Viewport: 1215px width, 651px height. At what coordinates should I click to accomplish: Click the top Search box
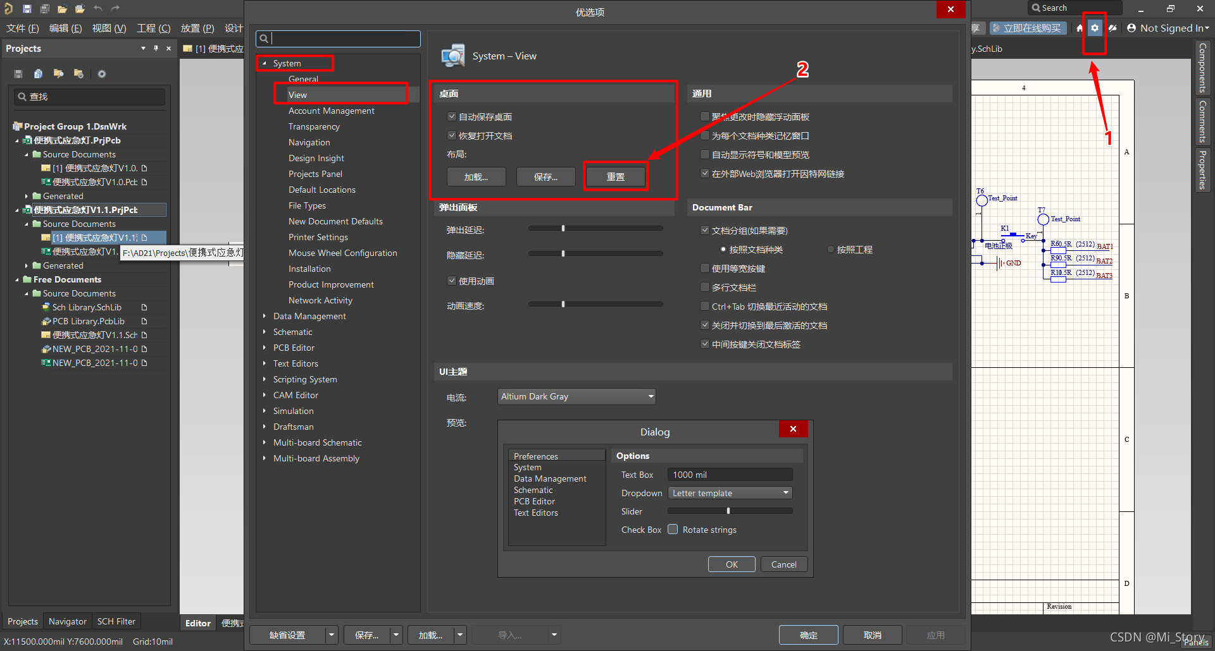tap(1075, 8)
